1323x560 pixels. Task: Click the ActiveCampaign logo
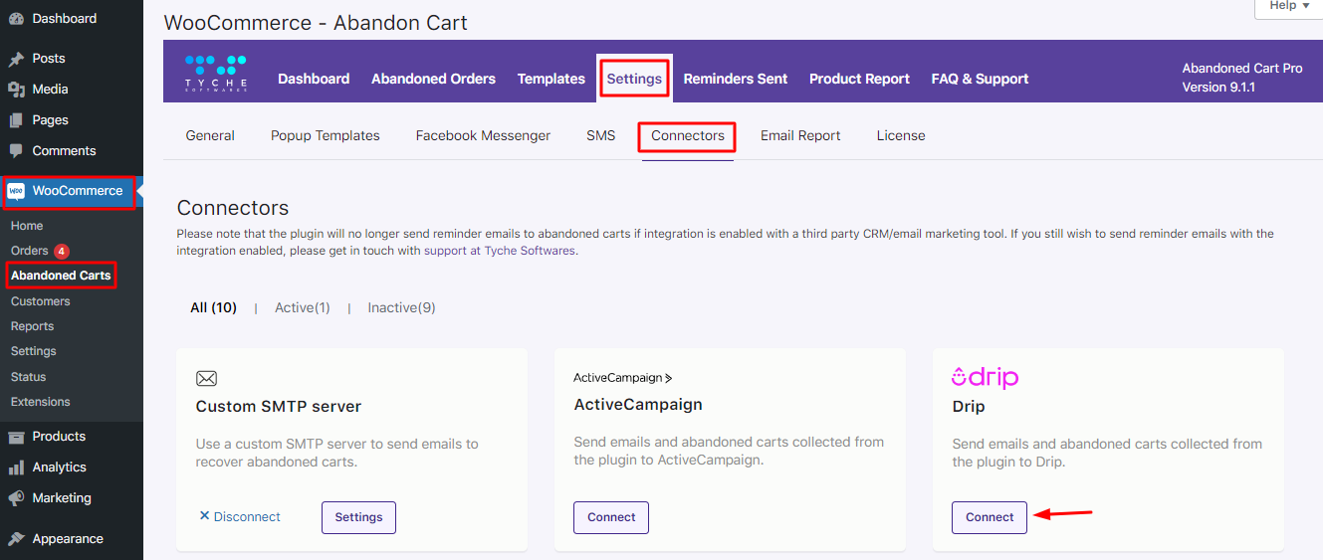(x=623, y=378)
